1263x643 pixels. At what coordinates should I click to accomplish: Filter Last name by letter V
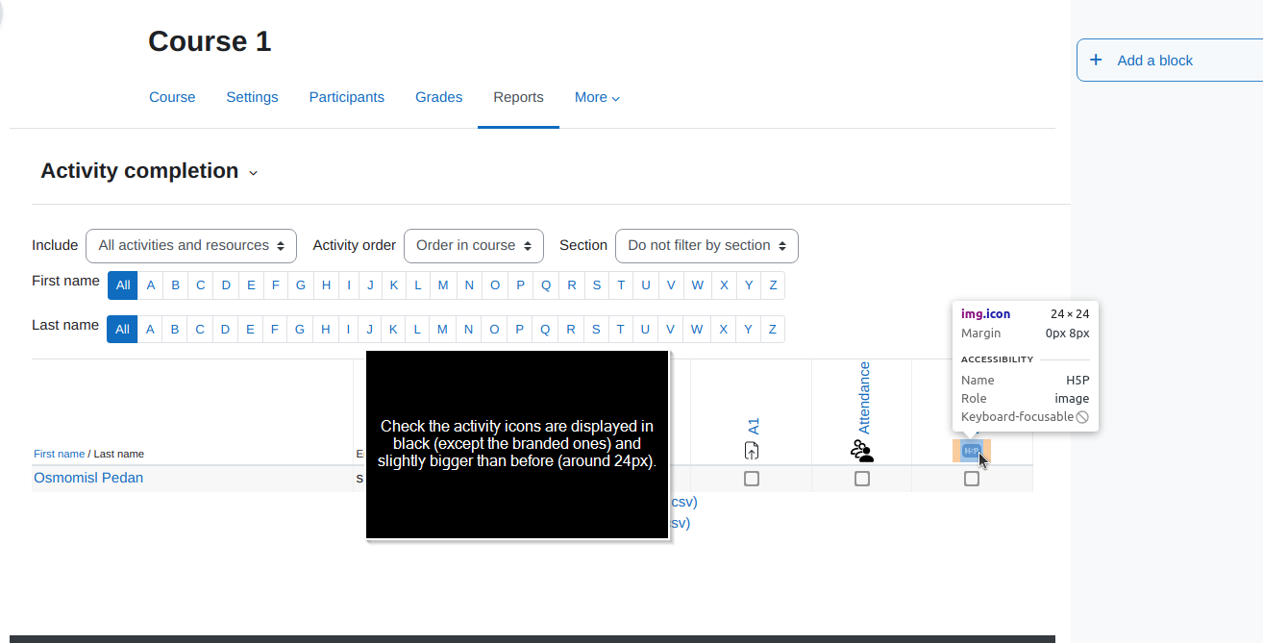(671, 330)
